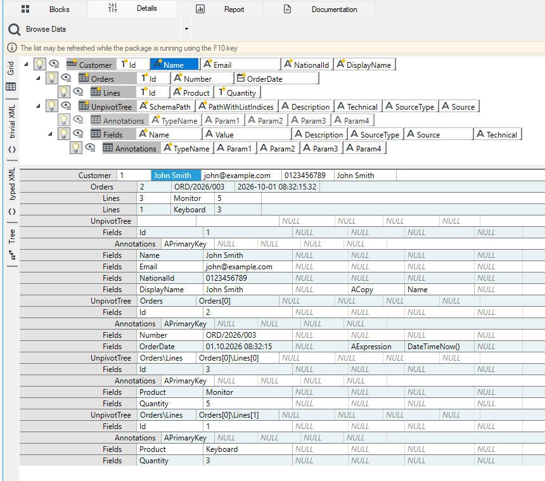Click the magnifier icon next to Browse Data

click(14, 30)
